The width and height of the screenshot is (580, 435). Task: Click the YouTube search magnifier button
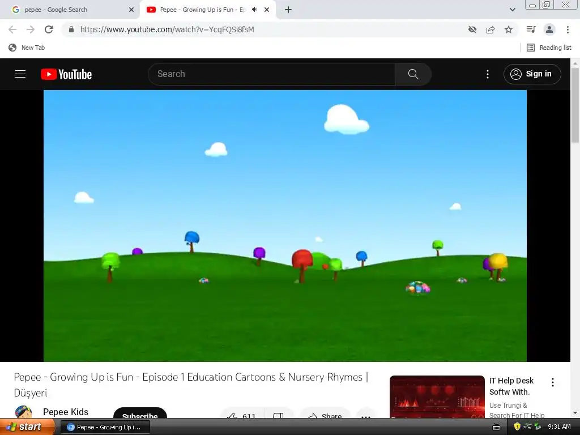coord(413,74)
